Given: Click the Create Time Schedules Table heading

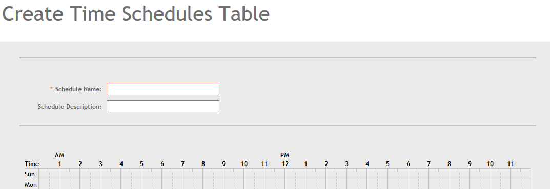Looking at the screenshot, I should click(136, 14).
